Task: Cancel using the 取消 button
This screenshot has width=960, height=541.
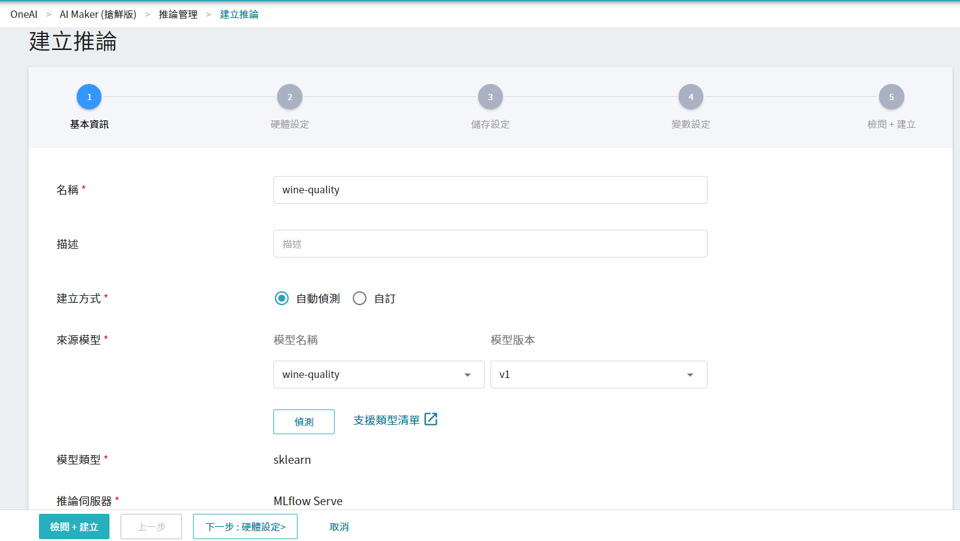Action: pyautogui.click(x=339, y=527)
